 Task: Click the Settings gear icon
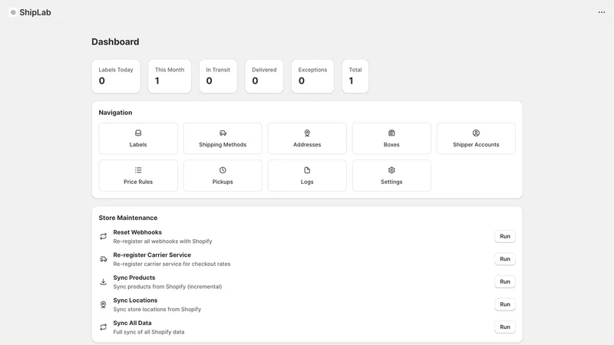[x=391, y=170]
